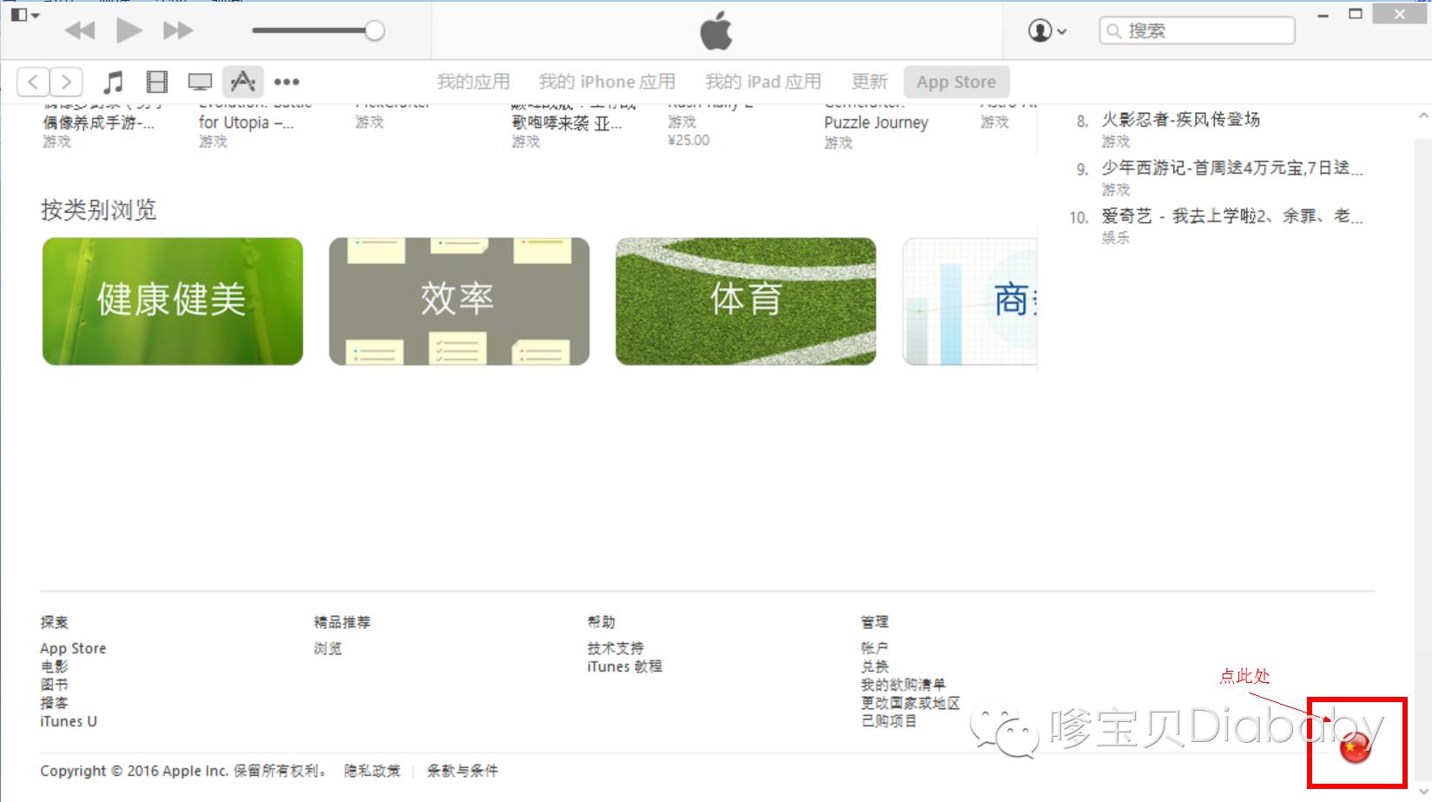The height and width of the screenshot is (802, 1432).
Task: Select the App Store tab
Action: click(956, 82)
